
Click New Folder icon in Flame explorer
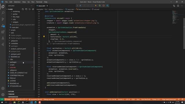[26, 9]
